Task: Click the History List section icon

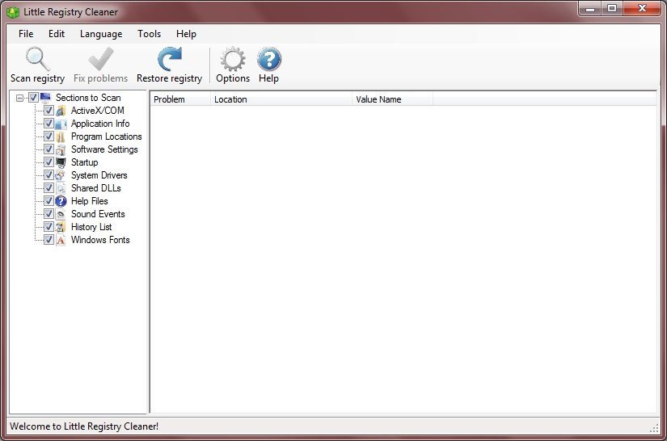Action: pos(61,227)
